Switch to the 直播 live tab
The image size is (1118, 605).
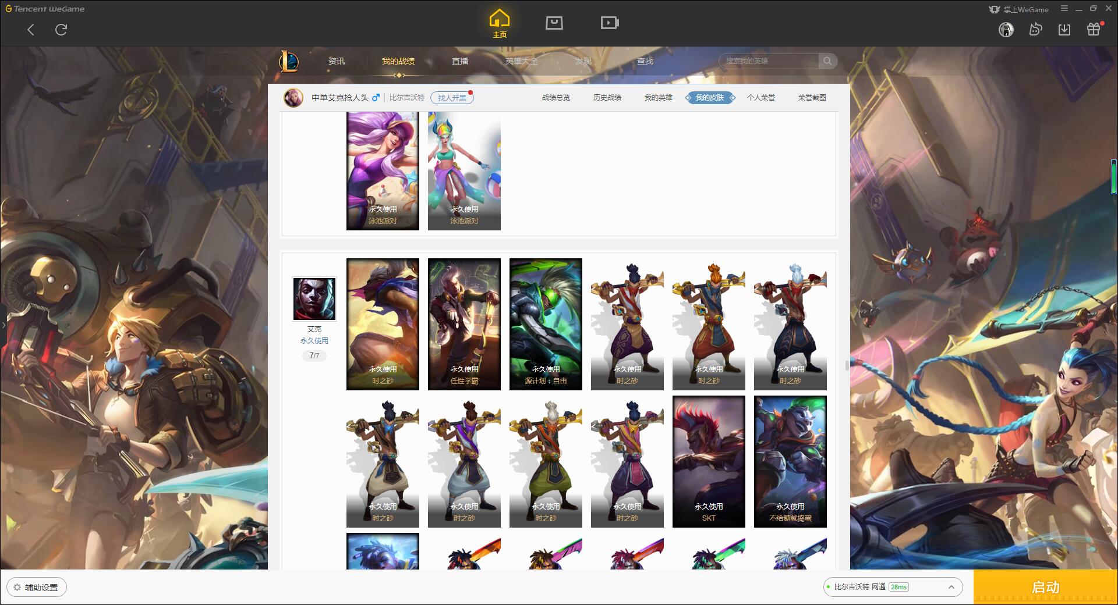460,61
